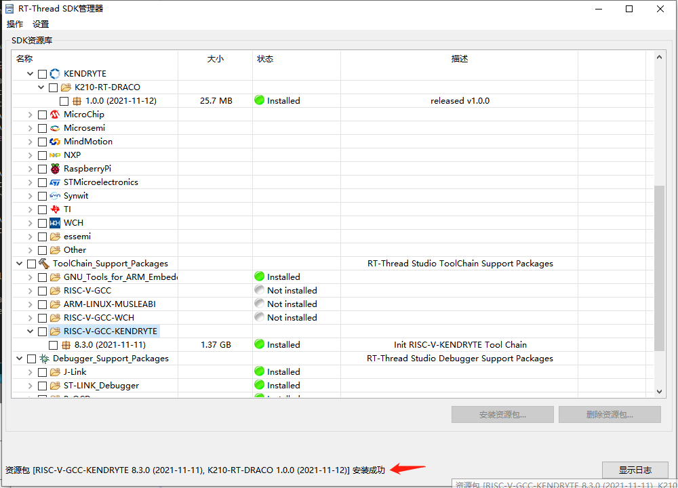Click the Debugger_Support_Packages bug icon

[x=44, y=359]
